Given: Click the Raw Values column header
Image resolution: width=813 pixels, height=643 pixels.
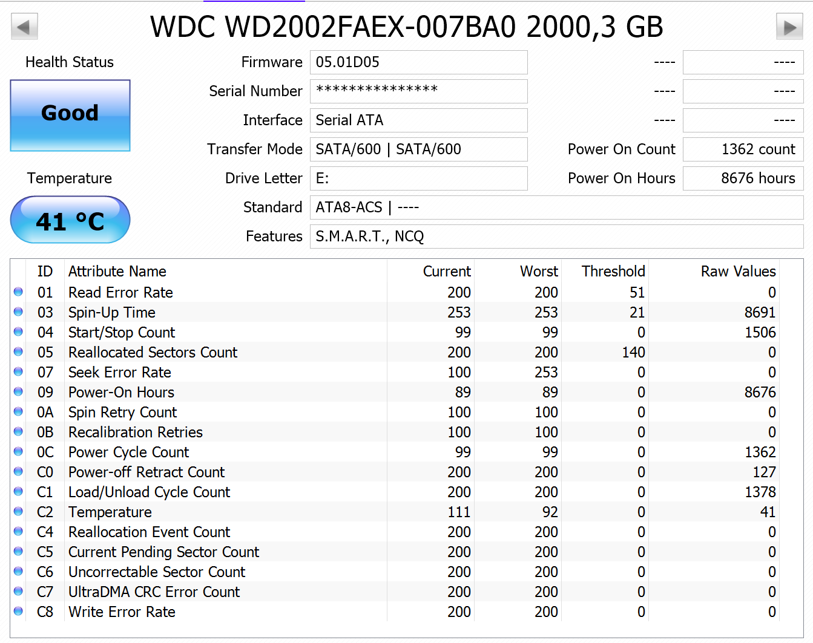Looking at the screenshot, I should click(x=739, y=272).
